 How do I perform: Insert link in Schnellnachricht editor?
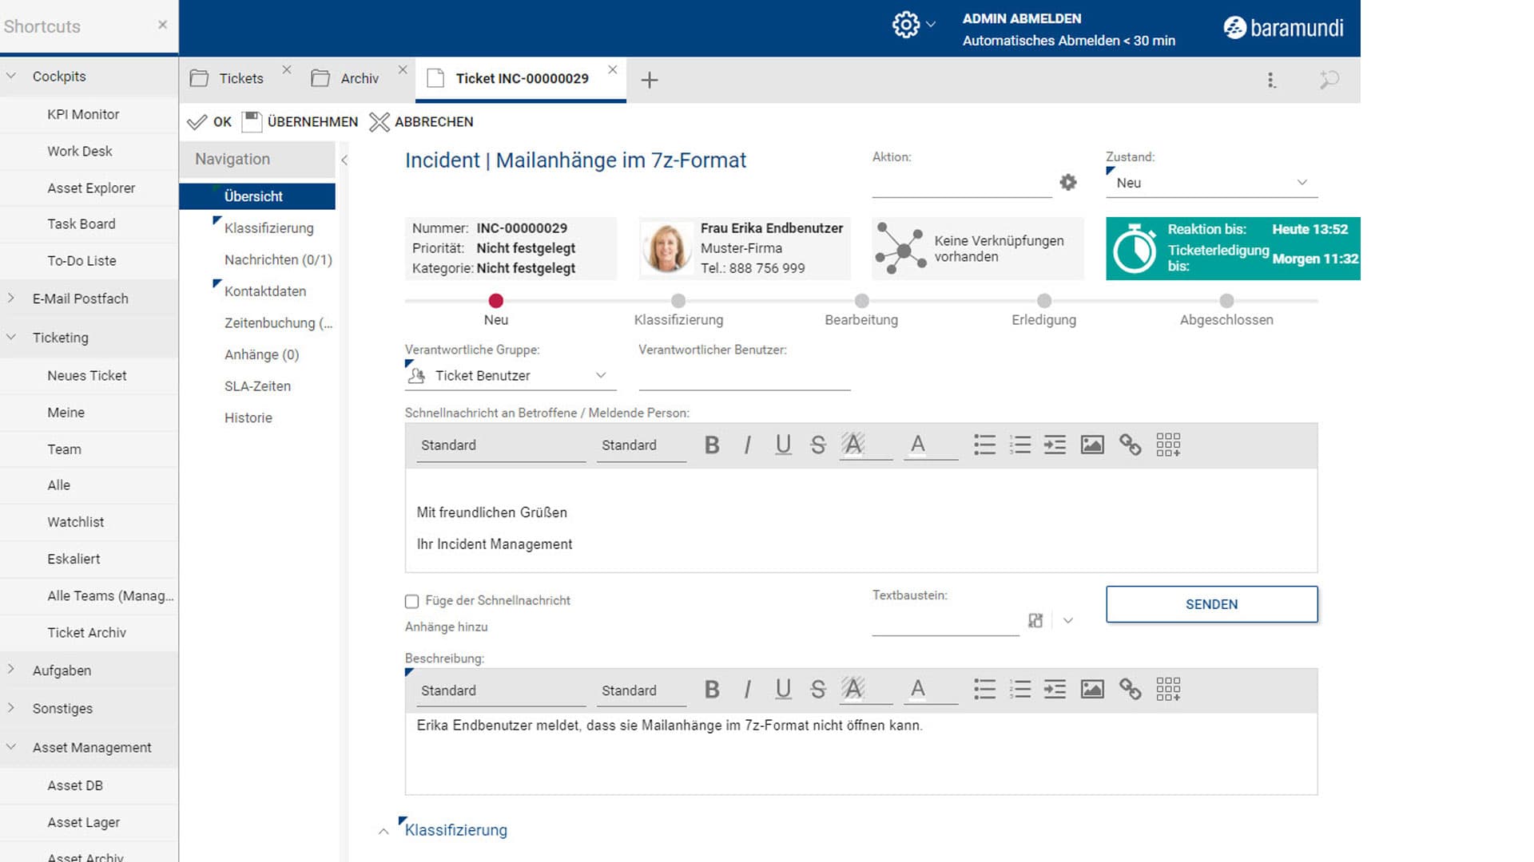pyautogui.click(x=1130, y=445)
